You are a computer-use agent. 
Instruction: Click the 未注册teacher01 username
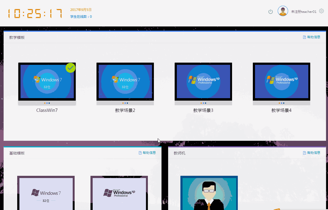pos(304,12)
